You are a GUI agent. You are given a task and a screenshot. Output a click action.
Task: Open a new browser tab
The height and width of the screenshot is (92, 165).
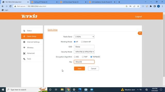[119, 2]
